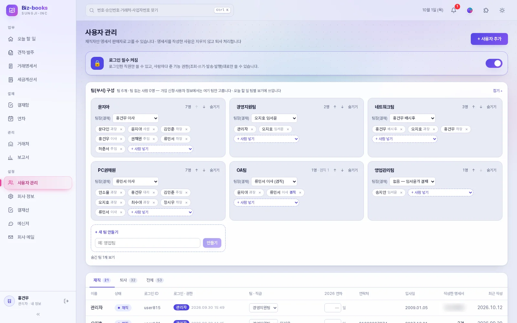Collapse team section with 접기
517x323 pixels.
498,91
